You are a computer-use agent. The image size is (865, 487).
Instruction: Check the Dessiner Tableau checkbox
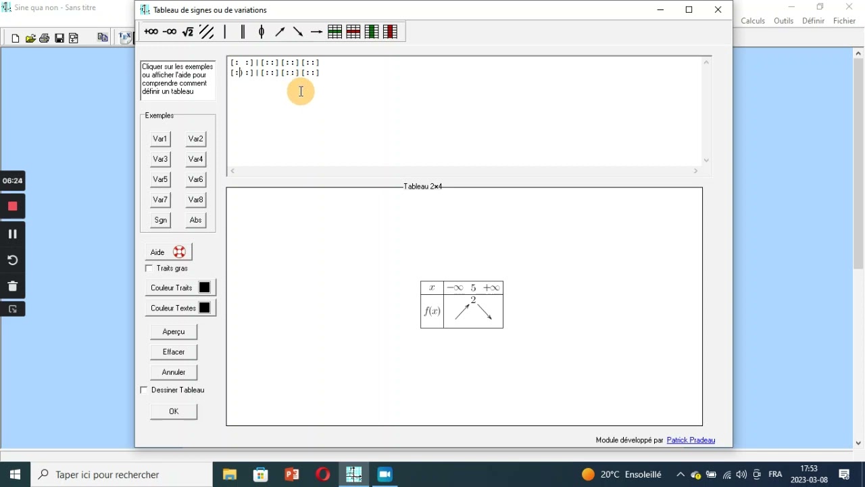(144, 390)
